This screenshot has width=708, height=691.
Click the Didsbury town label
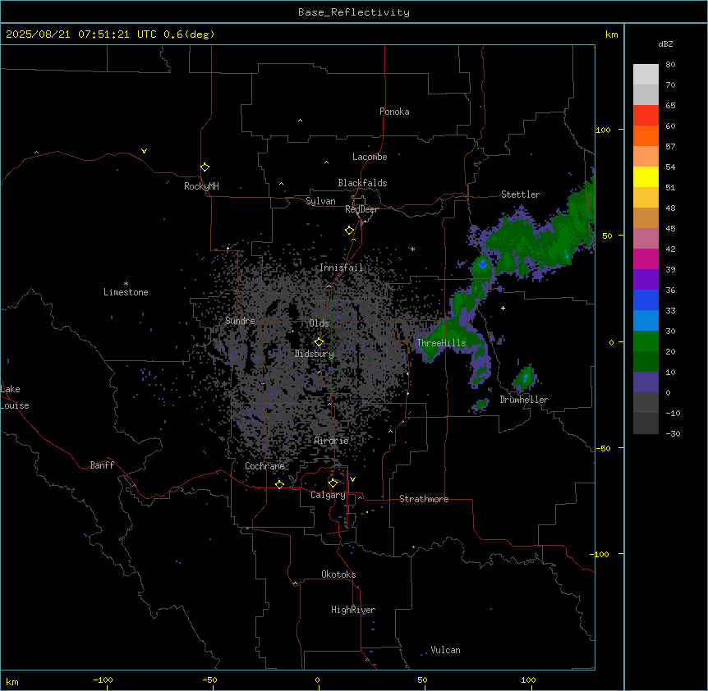tap(315, 354)
